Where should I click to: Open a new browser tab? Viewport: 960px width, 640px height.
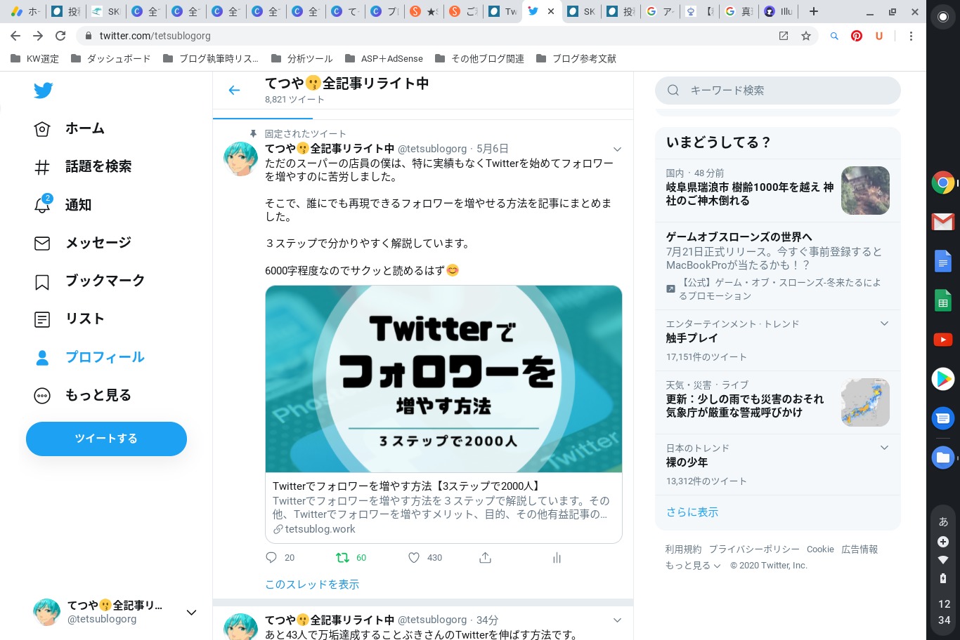[x=814, y=11]
